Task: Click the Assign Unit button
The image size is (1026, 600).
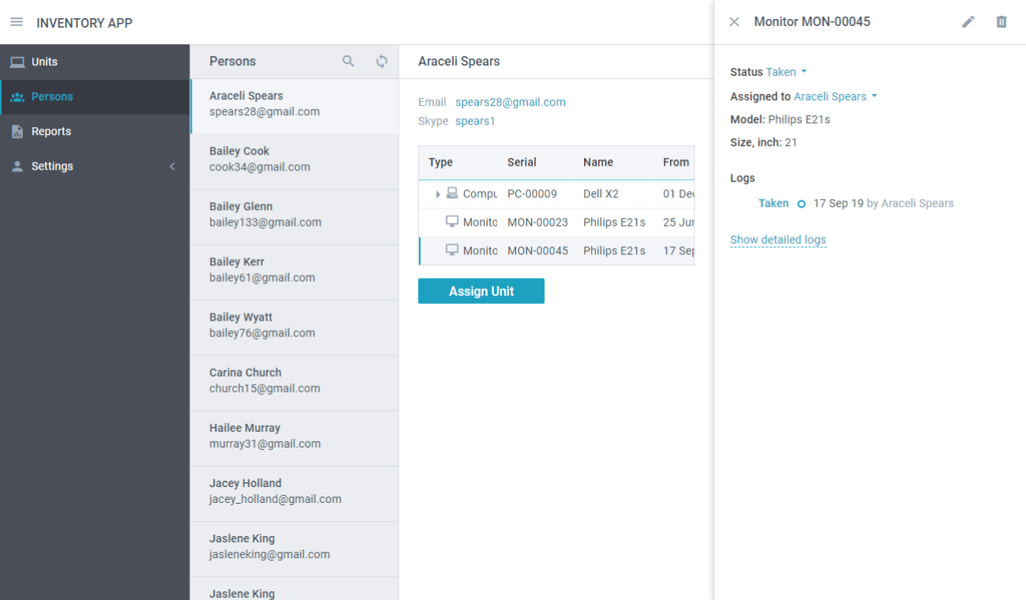Action: coord(481,291)
